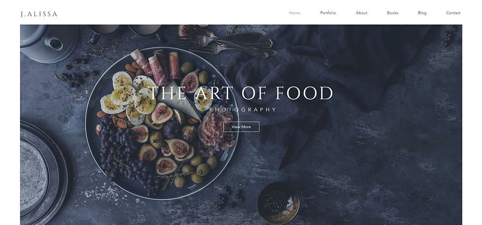Open the Portfolio page
482x225 pixels.
pos(328,13)
